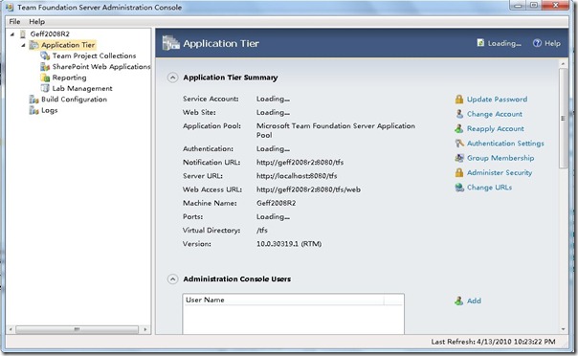Image resolution: width=578 pixels, height=356 pixels.
Task: Click the Server URL value http://localhost:8080/tfs
Action: (297, 176)
